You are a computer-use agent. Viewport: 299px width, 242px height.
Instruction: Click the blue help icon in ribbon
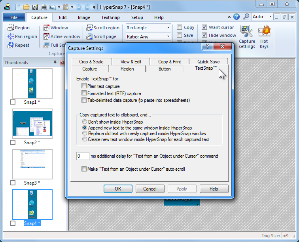click(x=237, y=17)
